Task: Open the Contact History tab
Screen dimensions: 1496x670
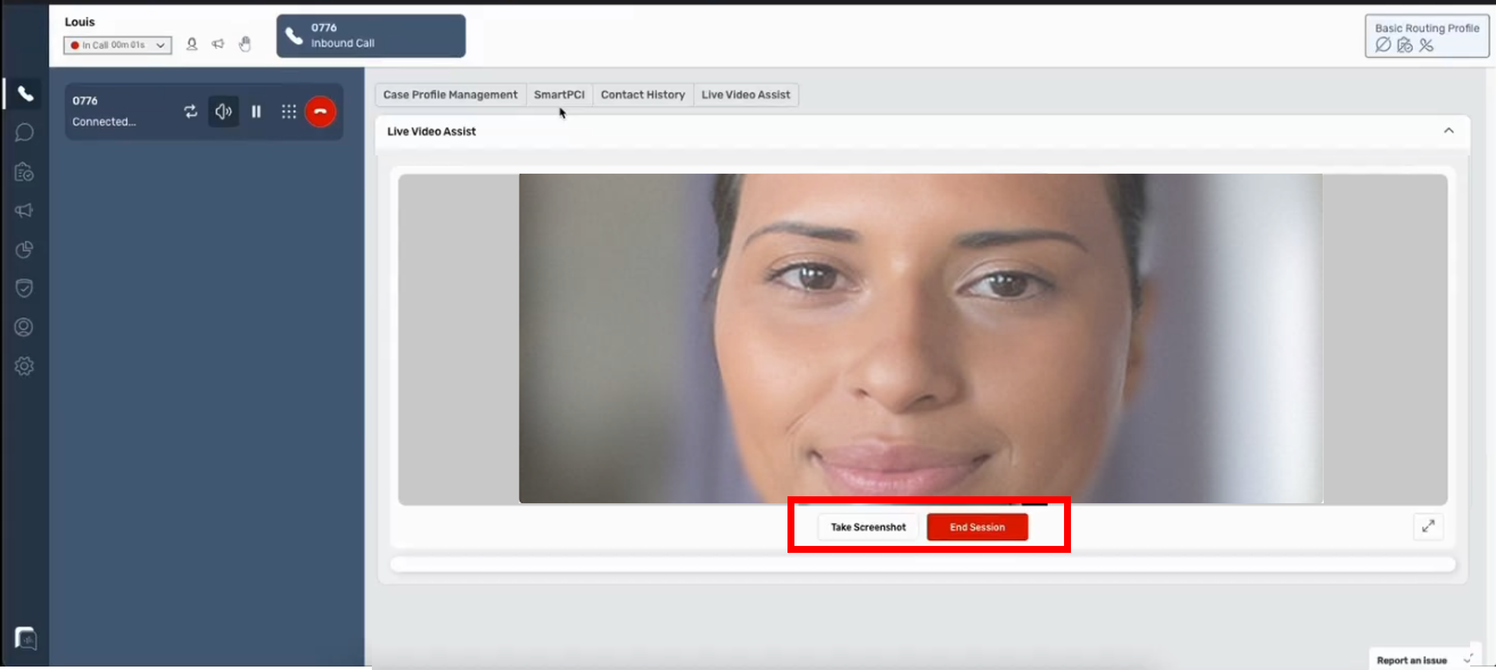Action: [642, 95]
